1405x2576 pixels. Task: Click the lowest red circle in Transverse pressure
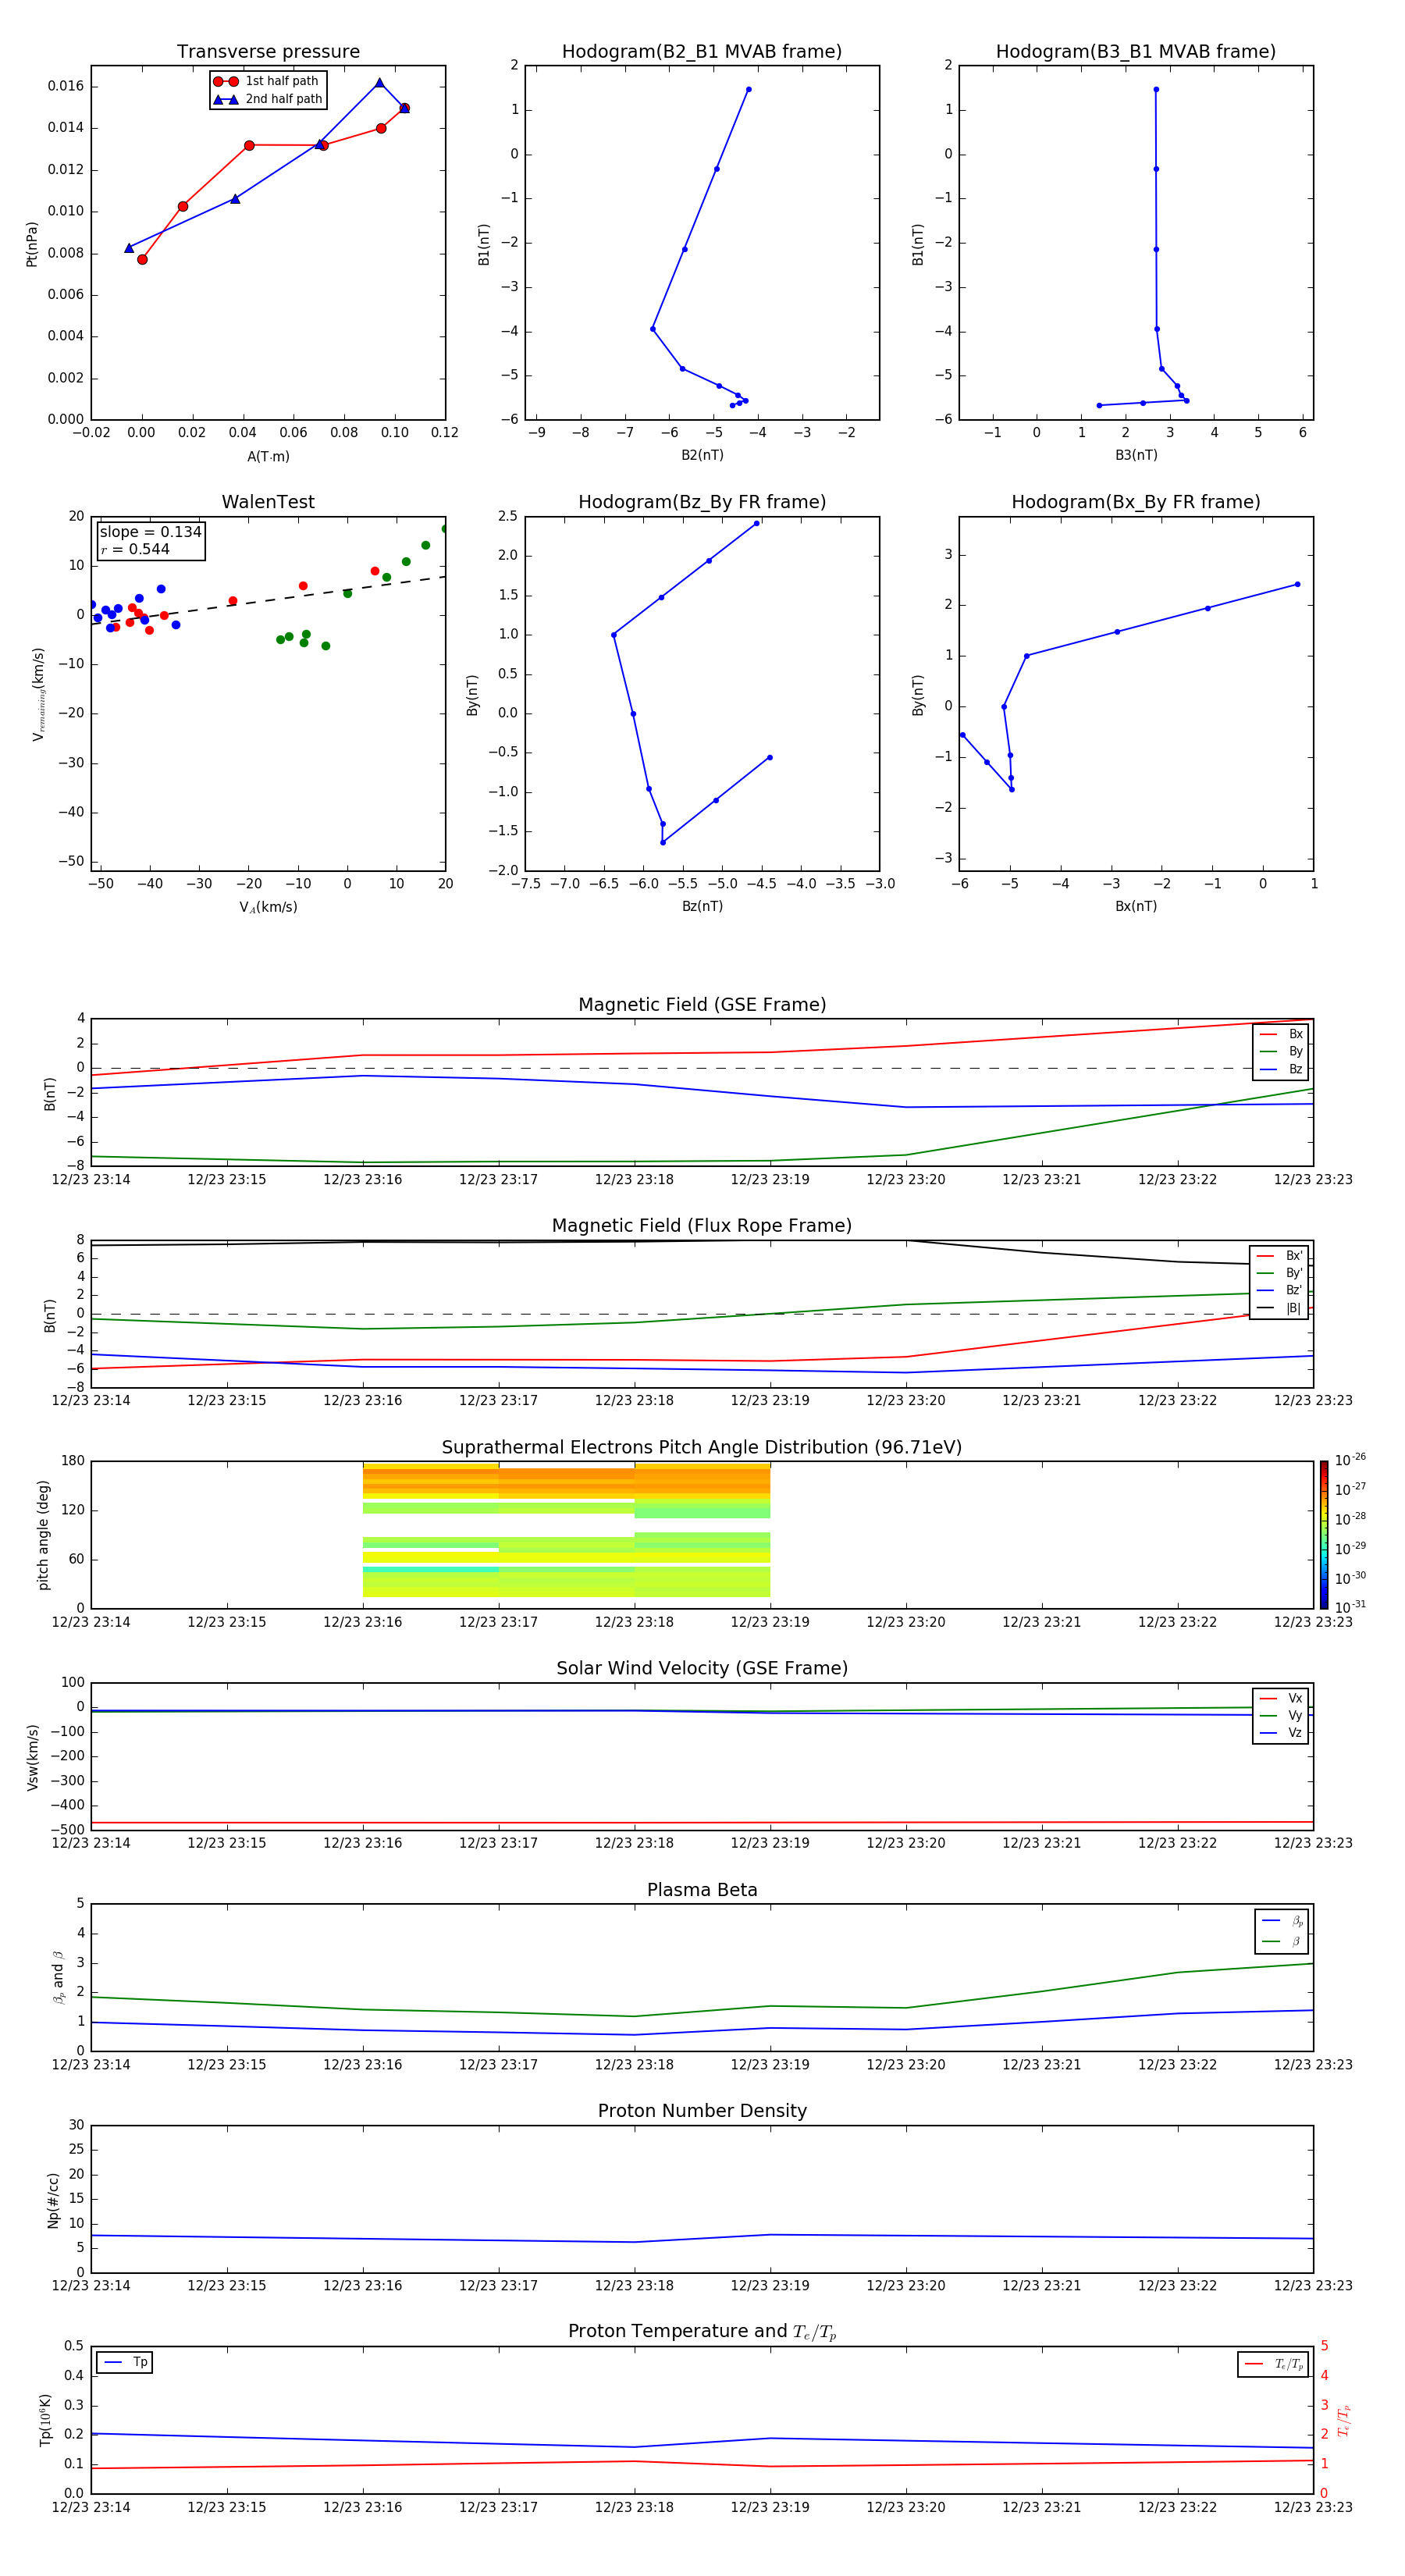[x=142, y=259]
